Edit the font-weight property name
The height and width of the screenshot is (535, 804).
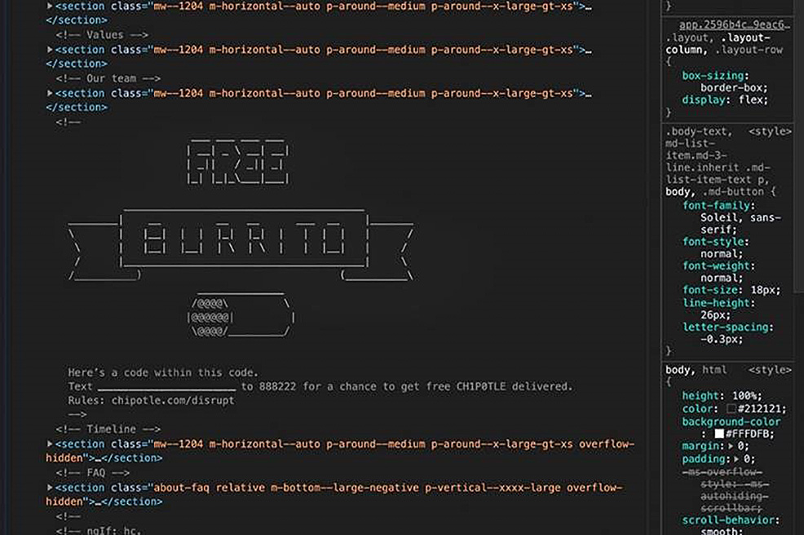(716, 265)
